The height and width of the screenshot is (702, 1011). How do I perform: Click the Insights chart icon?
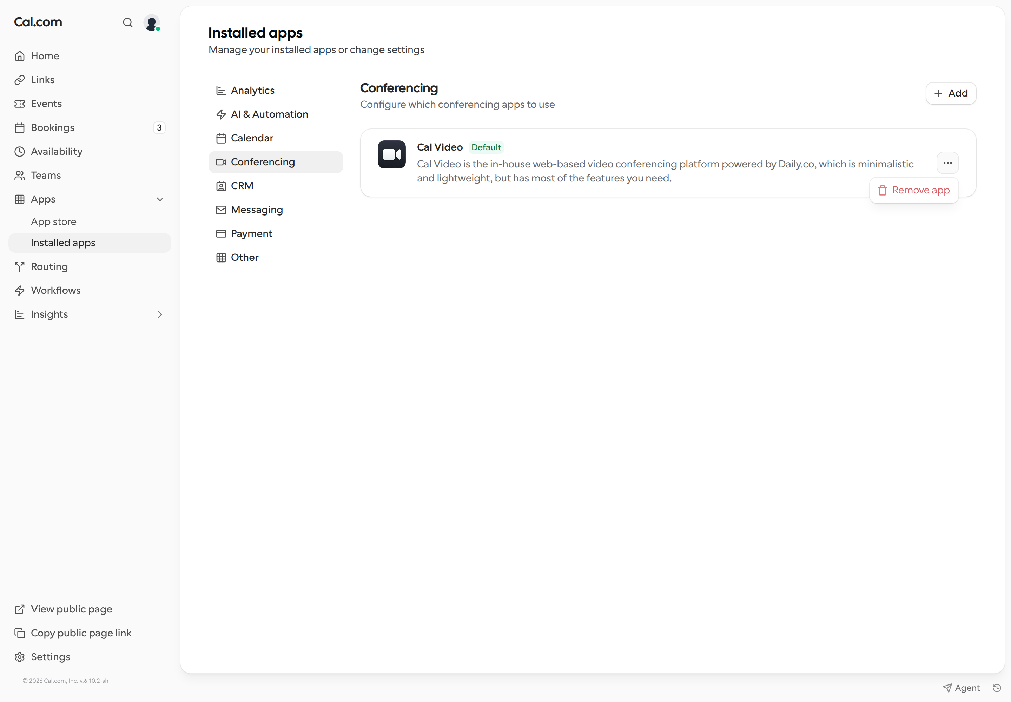pyautogui.click(x=19, y=314)
